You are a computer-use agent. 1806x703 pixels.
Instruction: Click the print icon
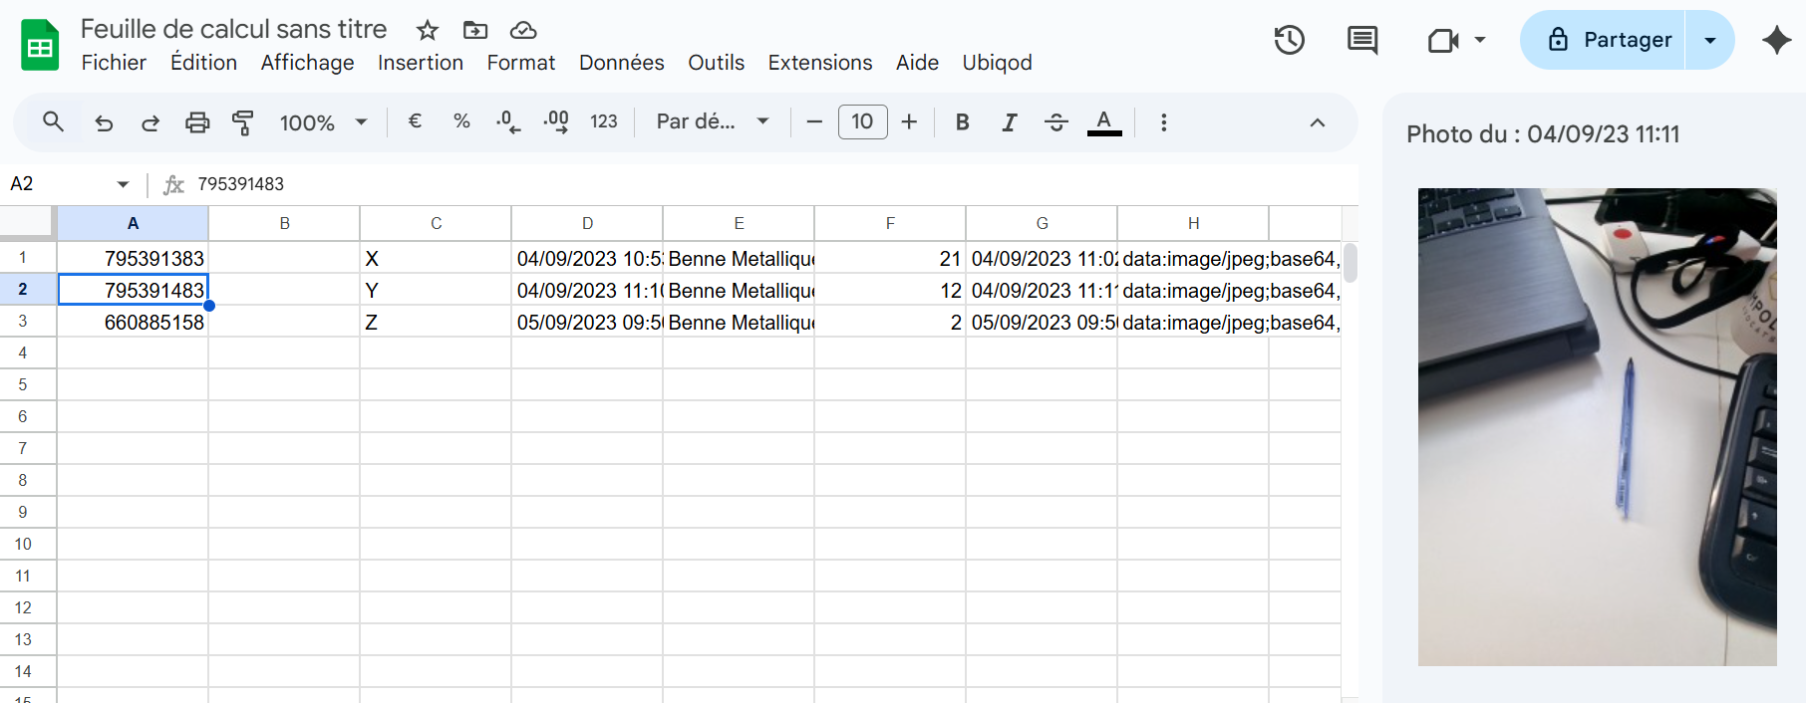click(197, 122)
